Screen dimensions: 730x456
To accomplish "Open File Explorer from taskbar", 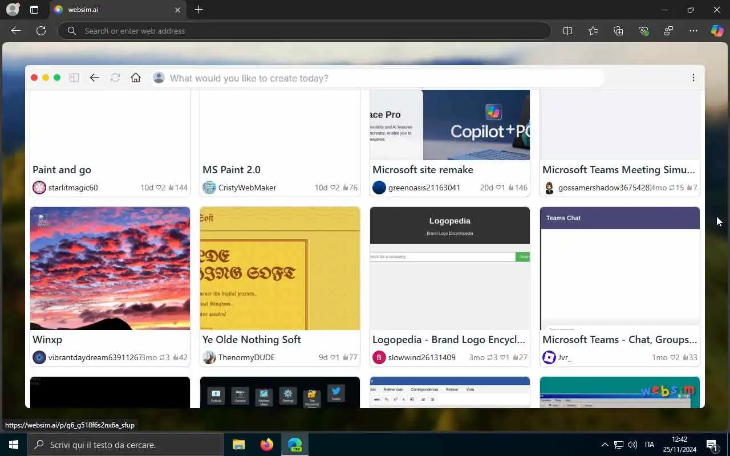I will point(238,445).
